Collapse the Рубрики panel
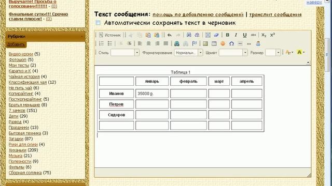This screenshot has height=186, width=332. [x=82, y=37]
